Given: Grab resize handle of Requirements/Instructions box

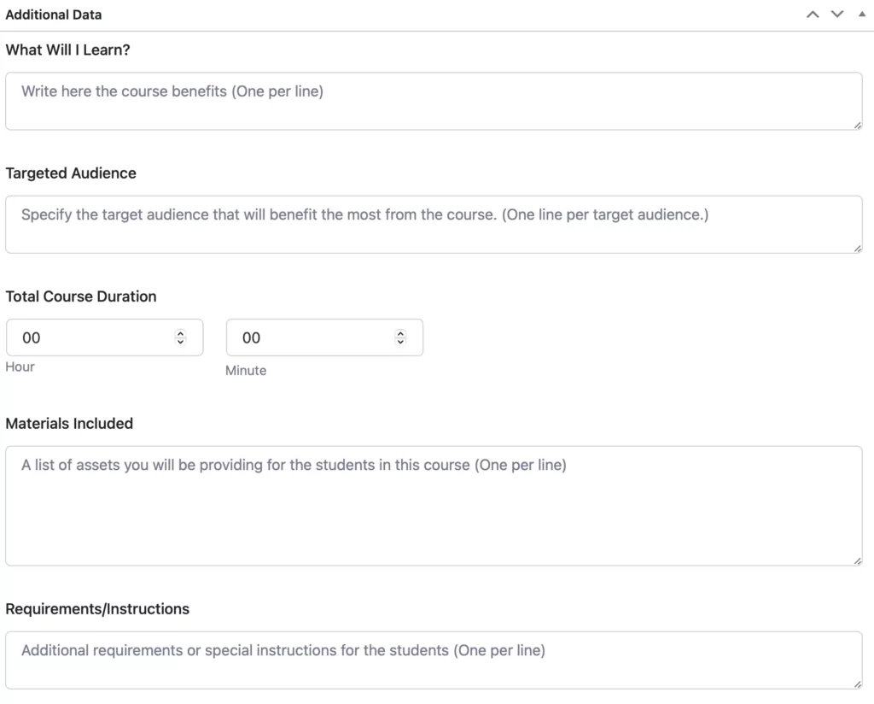Looking at the screenshot, I should (857, 684).
